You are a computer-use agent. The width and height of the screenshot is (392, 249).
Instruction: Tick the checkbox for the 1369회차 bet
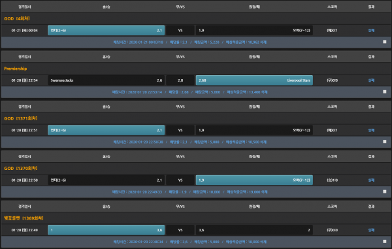click(x=385, y=241)
